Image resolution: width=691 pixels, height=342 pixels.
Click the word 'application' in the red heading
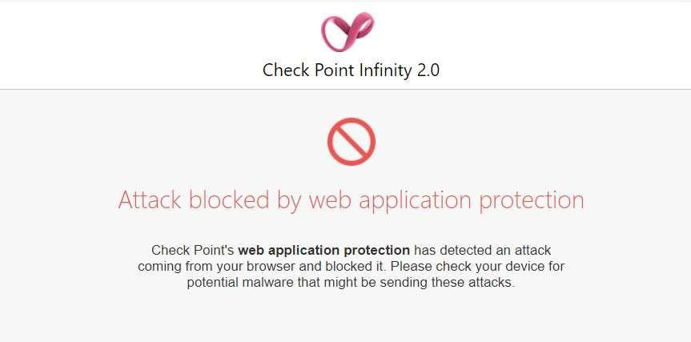coord(415,201)
